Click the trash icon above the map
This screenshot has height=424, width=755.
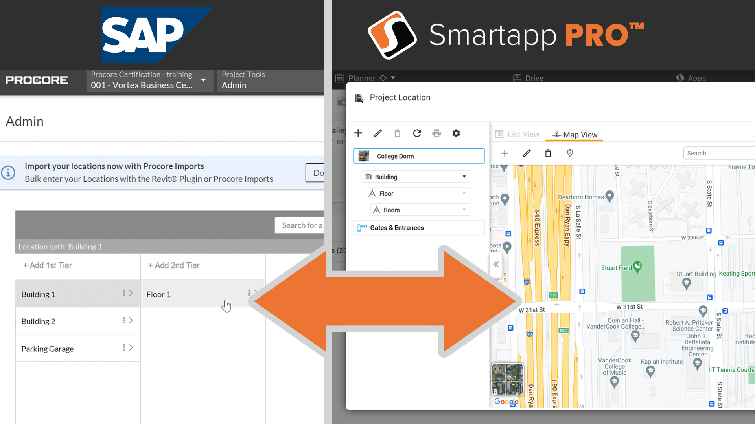pos(548,153)
